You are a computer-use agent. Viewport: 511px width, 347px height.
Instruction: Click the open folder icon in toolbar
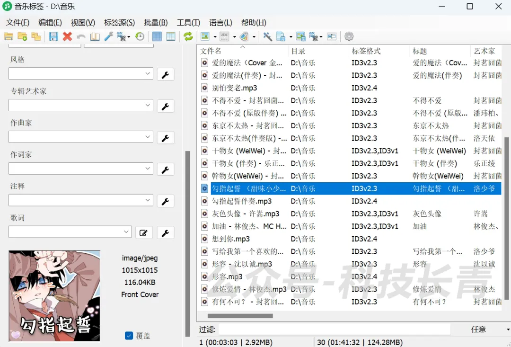point(9,36)
